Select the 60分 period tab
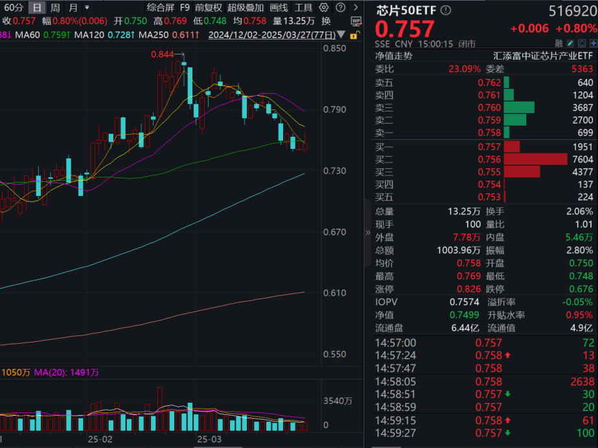 tap(13, 8)
